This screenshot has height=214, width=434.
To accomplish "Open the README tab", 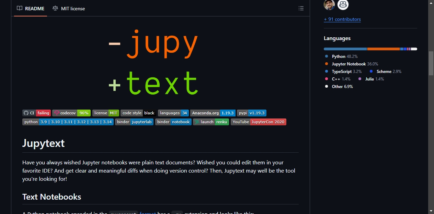I will tap(31, 8).
